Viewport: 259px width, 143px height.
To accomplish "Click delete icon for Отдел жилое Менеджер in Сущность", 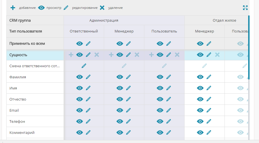I will (217, 55).
